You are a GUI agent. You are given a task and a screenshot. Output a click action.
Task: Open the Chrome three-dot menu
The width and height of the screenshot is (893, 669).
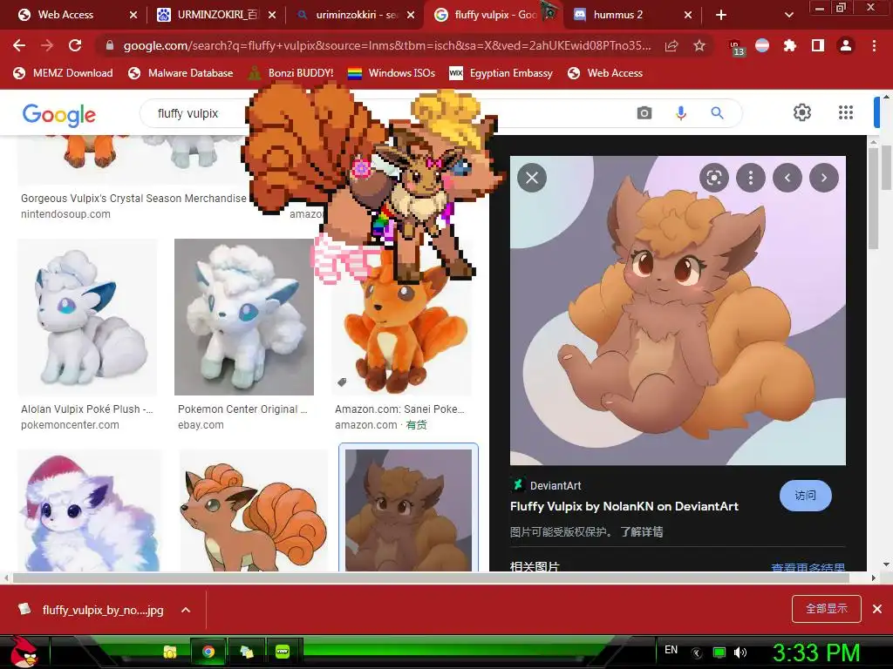click(x=874, y=45)
